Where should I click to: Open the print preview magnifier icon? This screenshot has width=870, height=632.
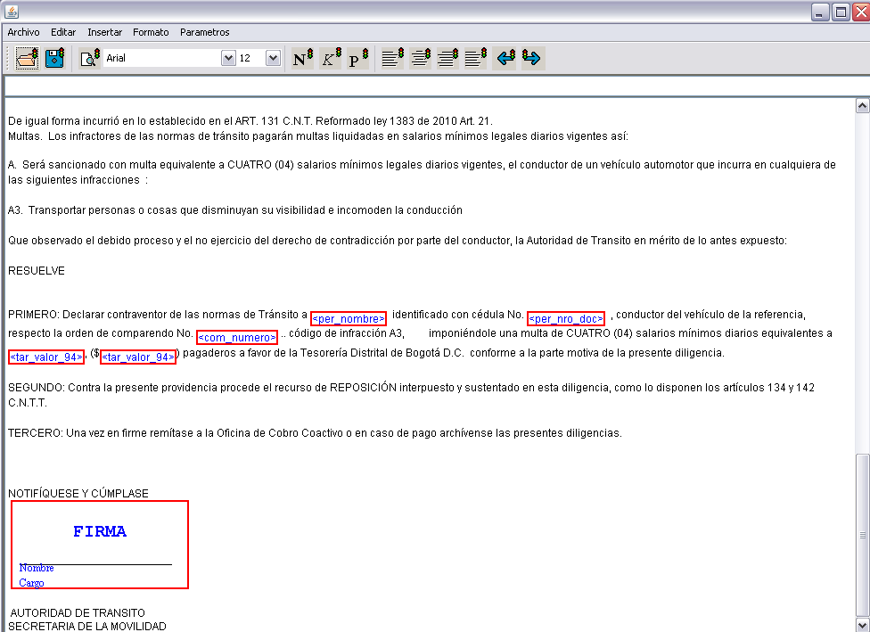(90, 59)
